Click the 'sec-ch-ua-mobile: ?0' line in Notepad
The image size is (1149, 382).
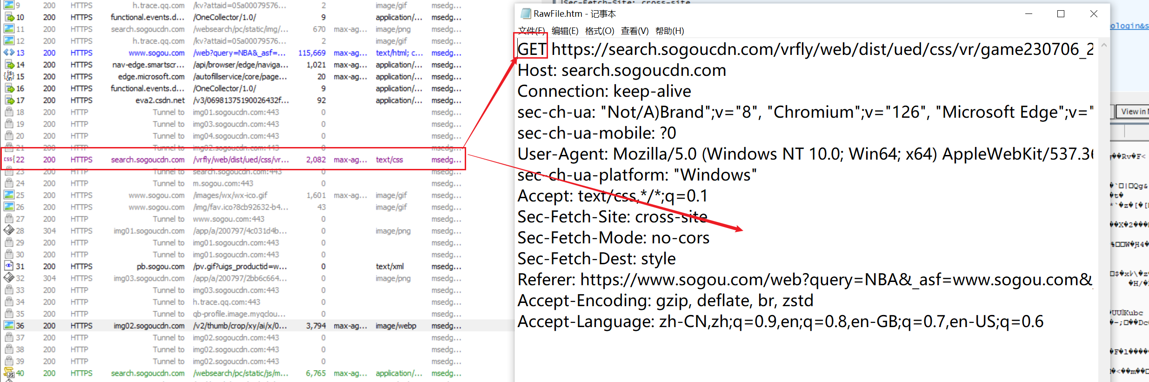[597, 133]
